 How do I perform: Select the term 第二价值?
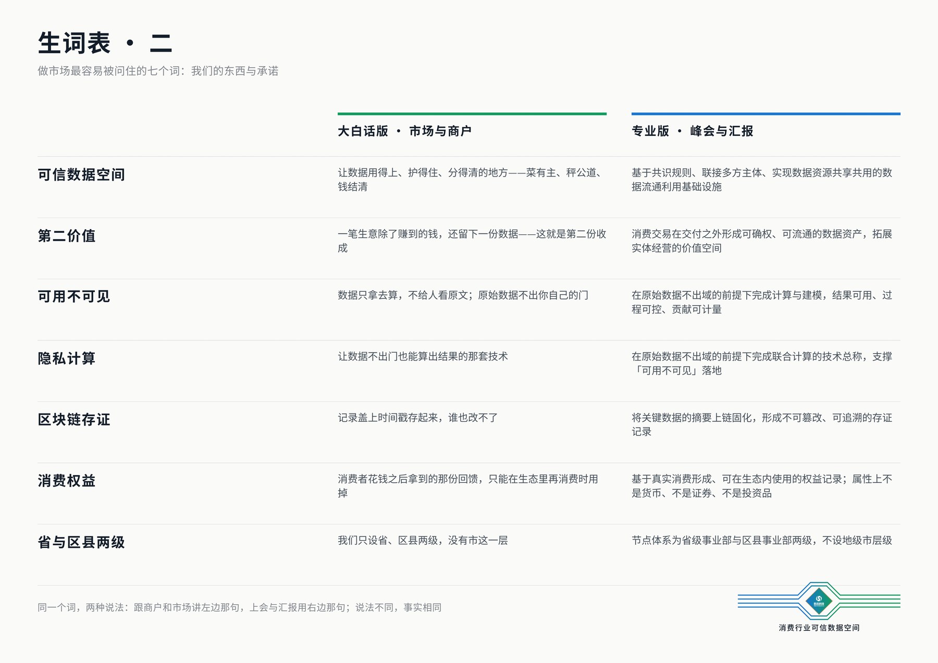pyautogui.click(x=67, y=236)
